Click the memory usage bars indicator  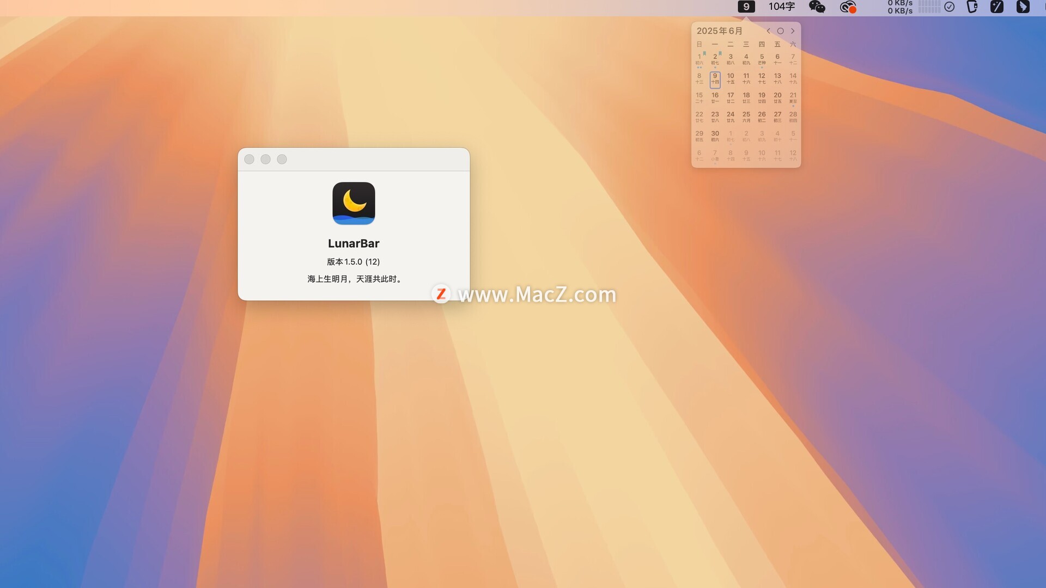pos(929,7)
